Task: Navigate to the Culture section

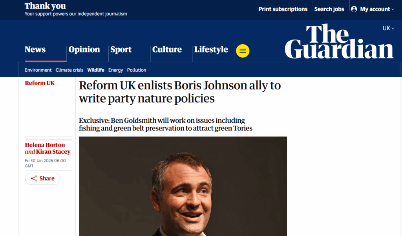Action: (x=167, y=50)
